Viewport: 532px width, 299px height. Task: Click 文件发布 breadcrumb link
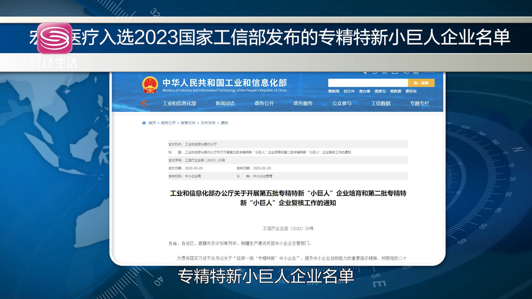(x=208, y=123)
